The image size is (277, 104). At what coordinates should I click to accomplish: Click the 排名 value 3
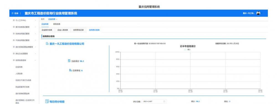230,102
